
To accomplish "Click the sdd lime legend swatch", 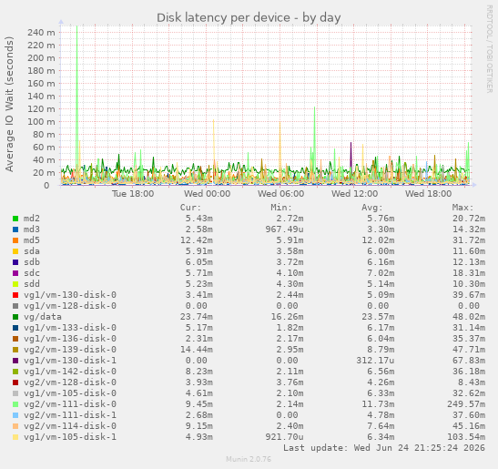I will coord(15,284).
